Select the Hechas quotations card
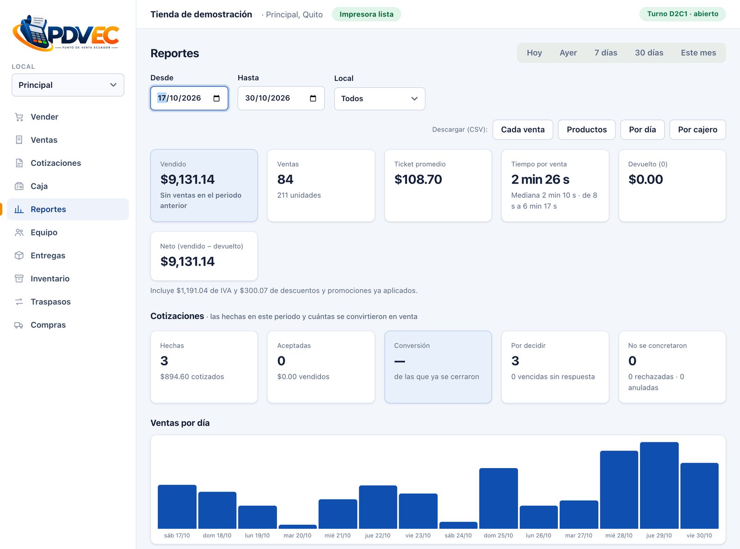The width and height of the screenshot is (740, 549). coord(204,367)
